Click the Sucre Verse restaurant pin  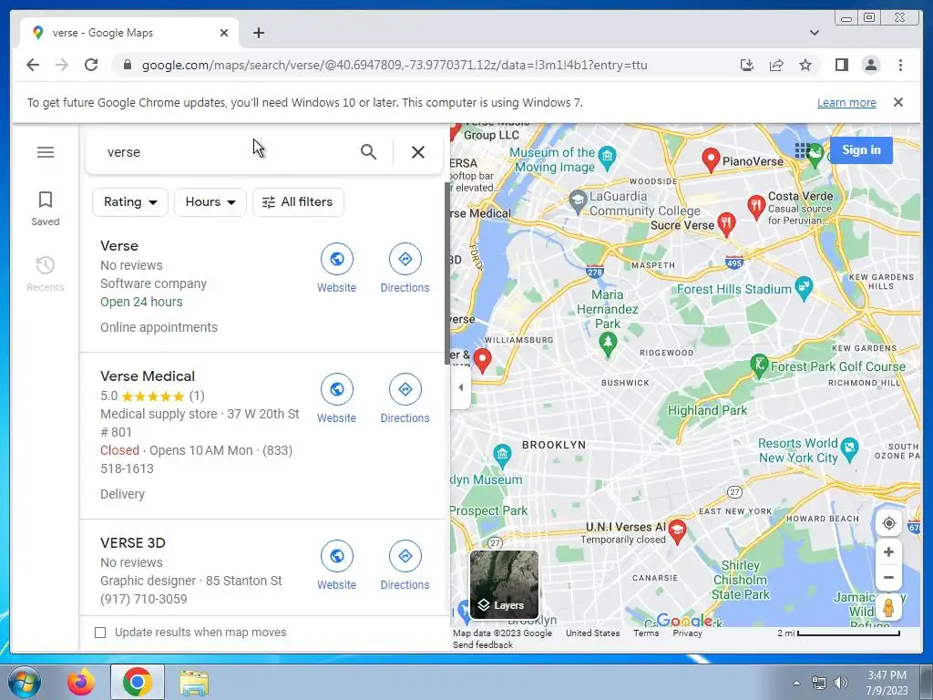tap(726, 224)
